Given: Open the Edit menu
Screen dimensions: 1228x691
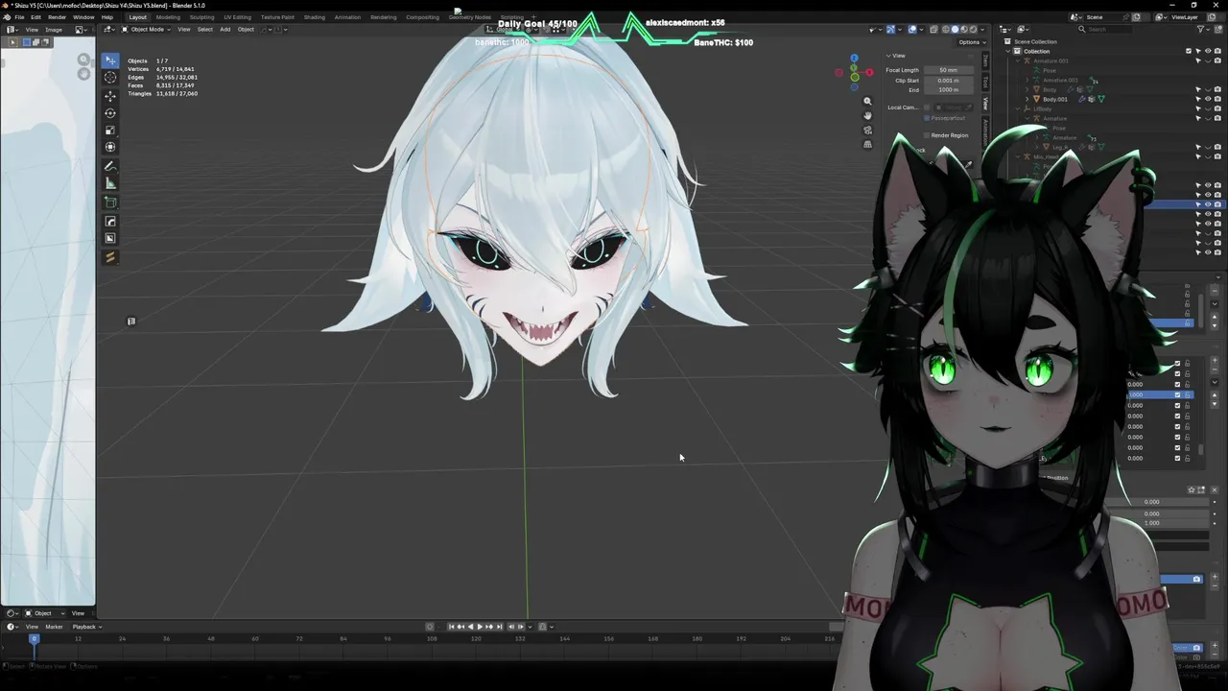Looking at the screenshot, I should pyautogui.click(x=35, y=17).
